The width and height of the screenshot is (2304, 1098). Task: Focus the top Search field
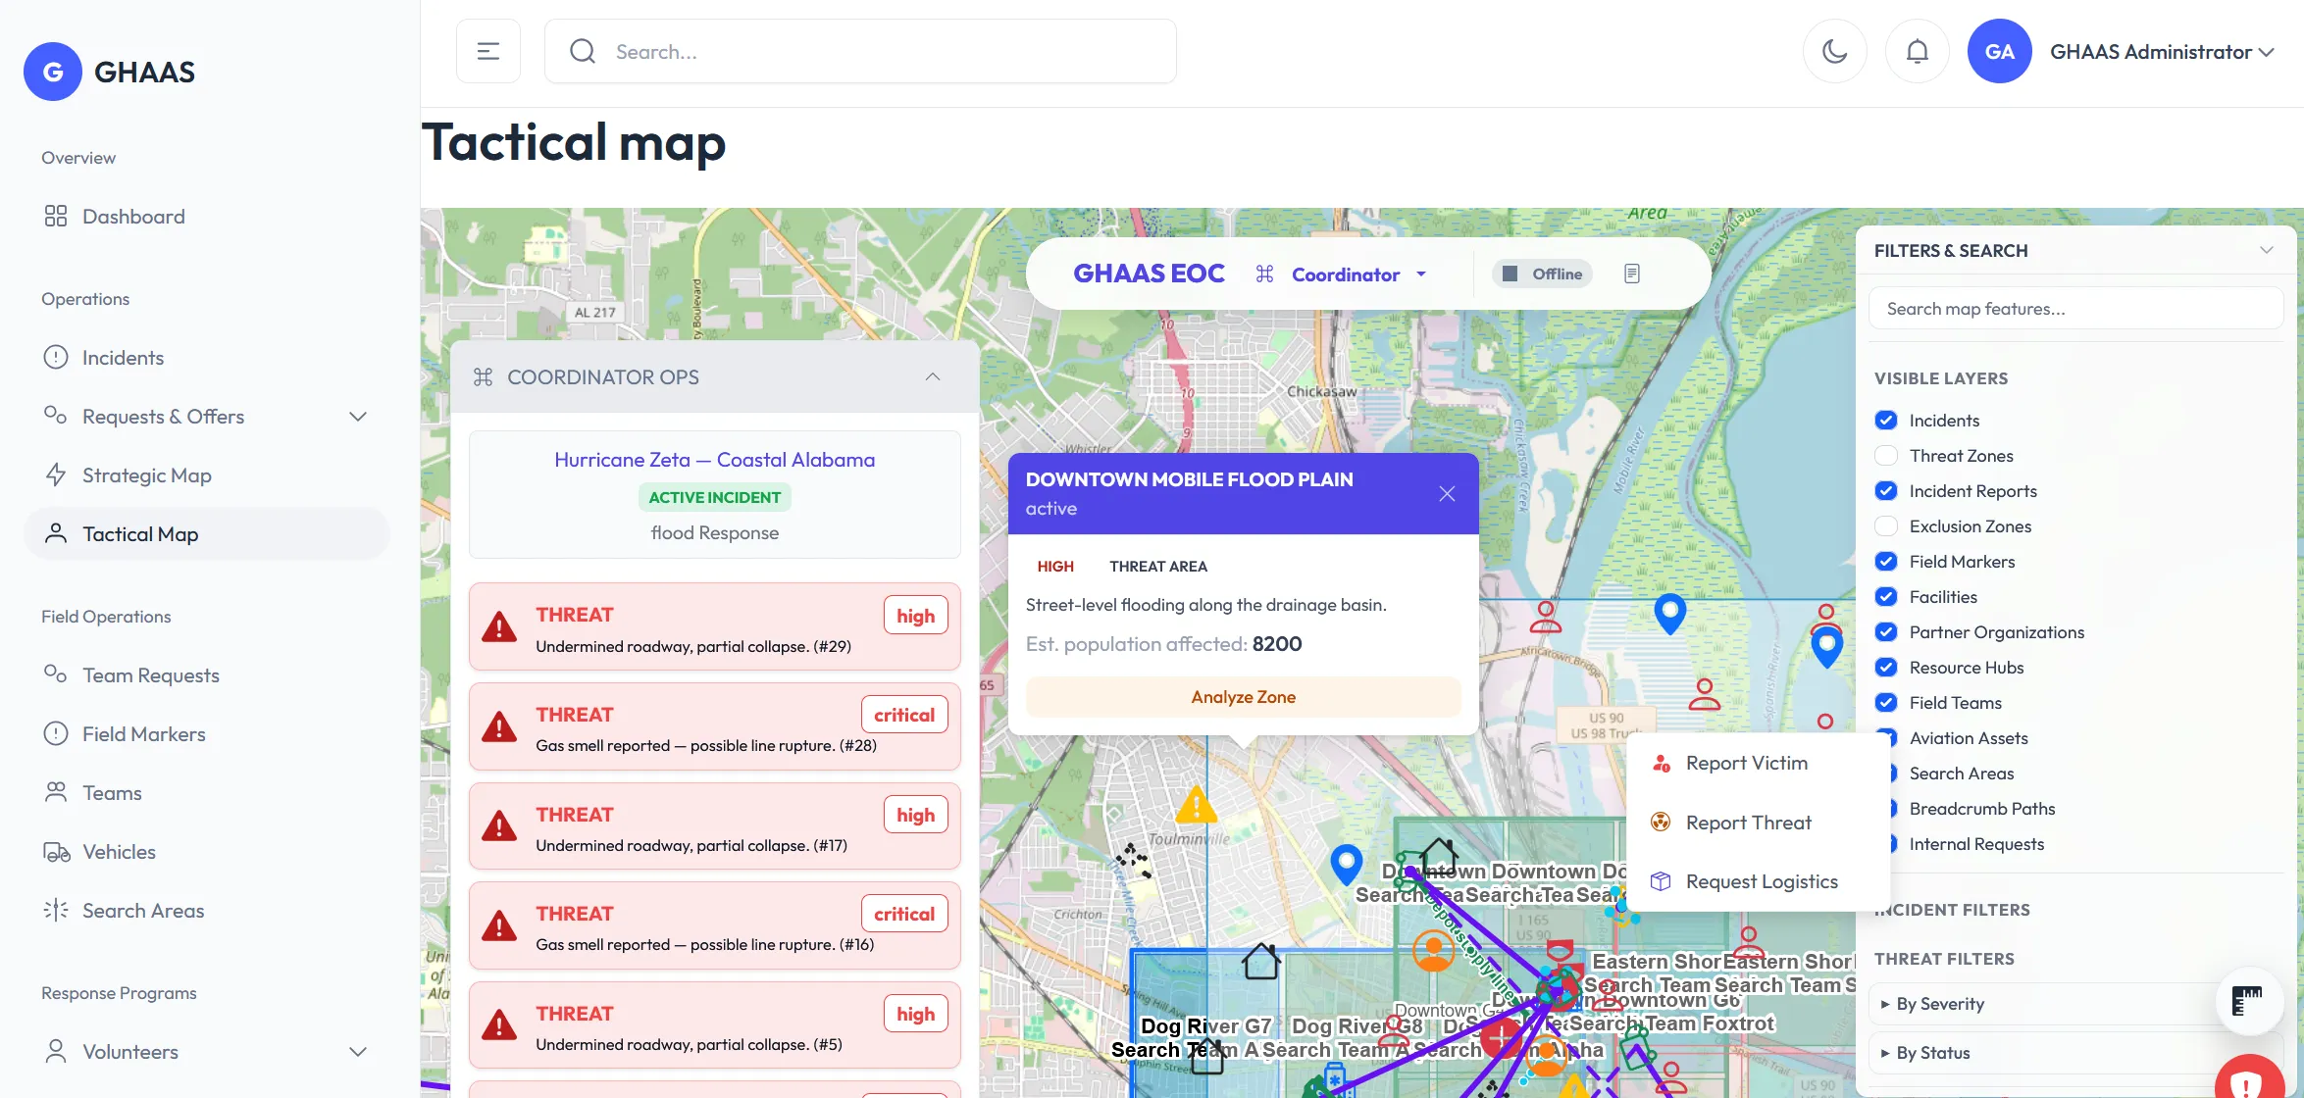(860, 51)
